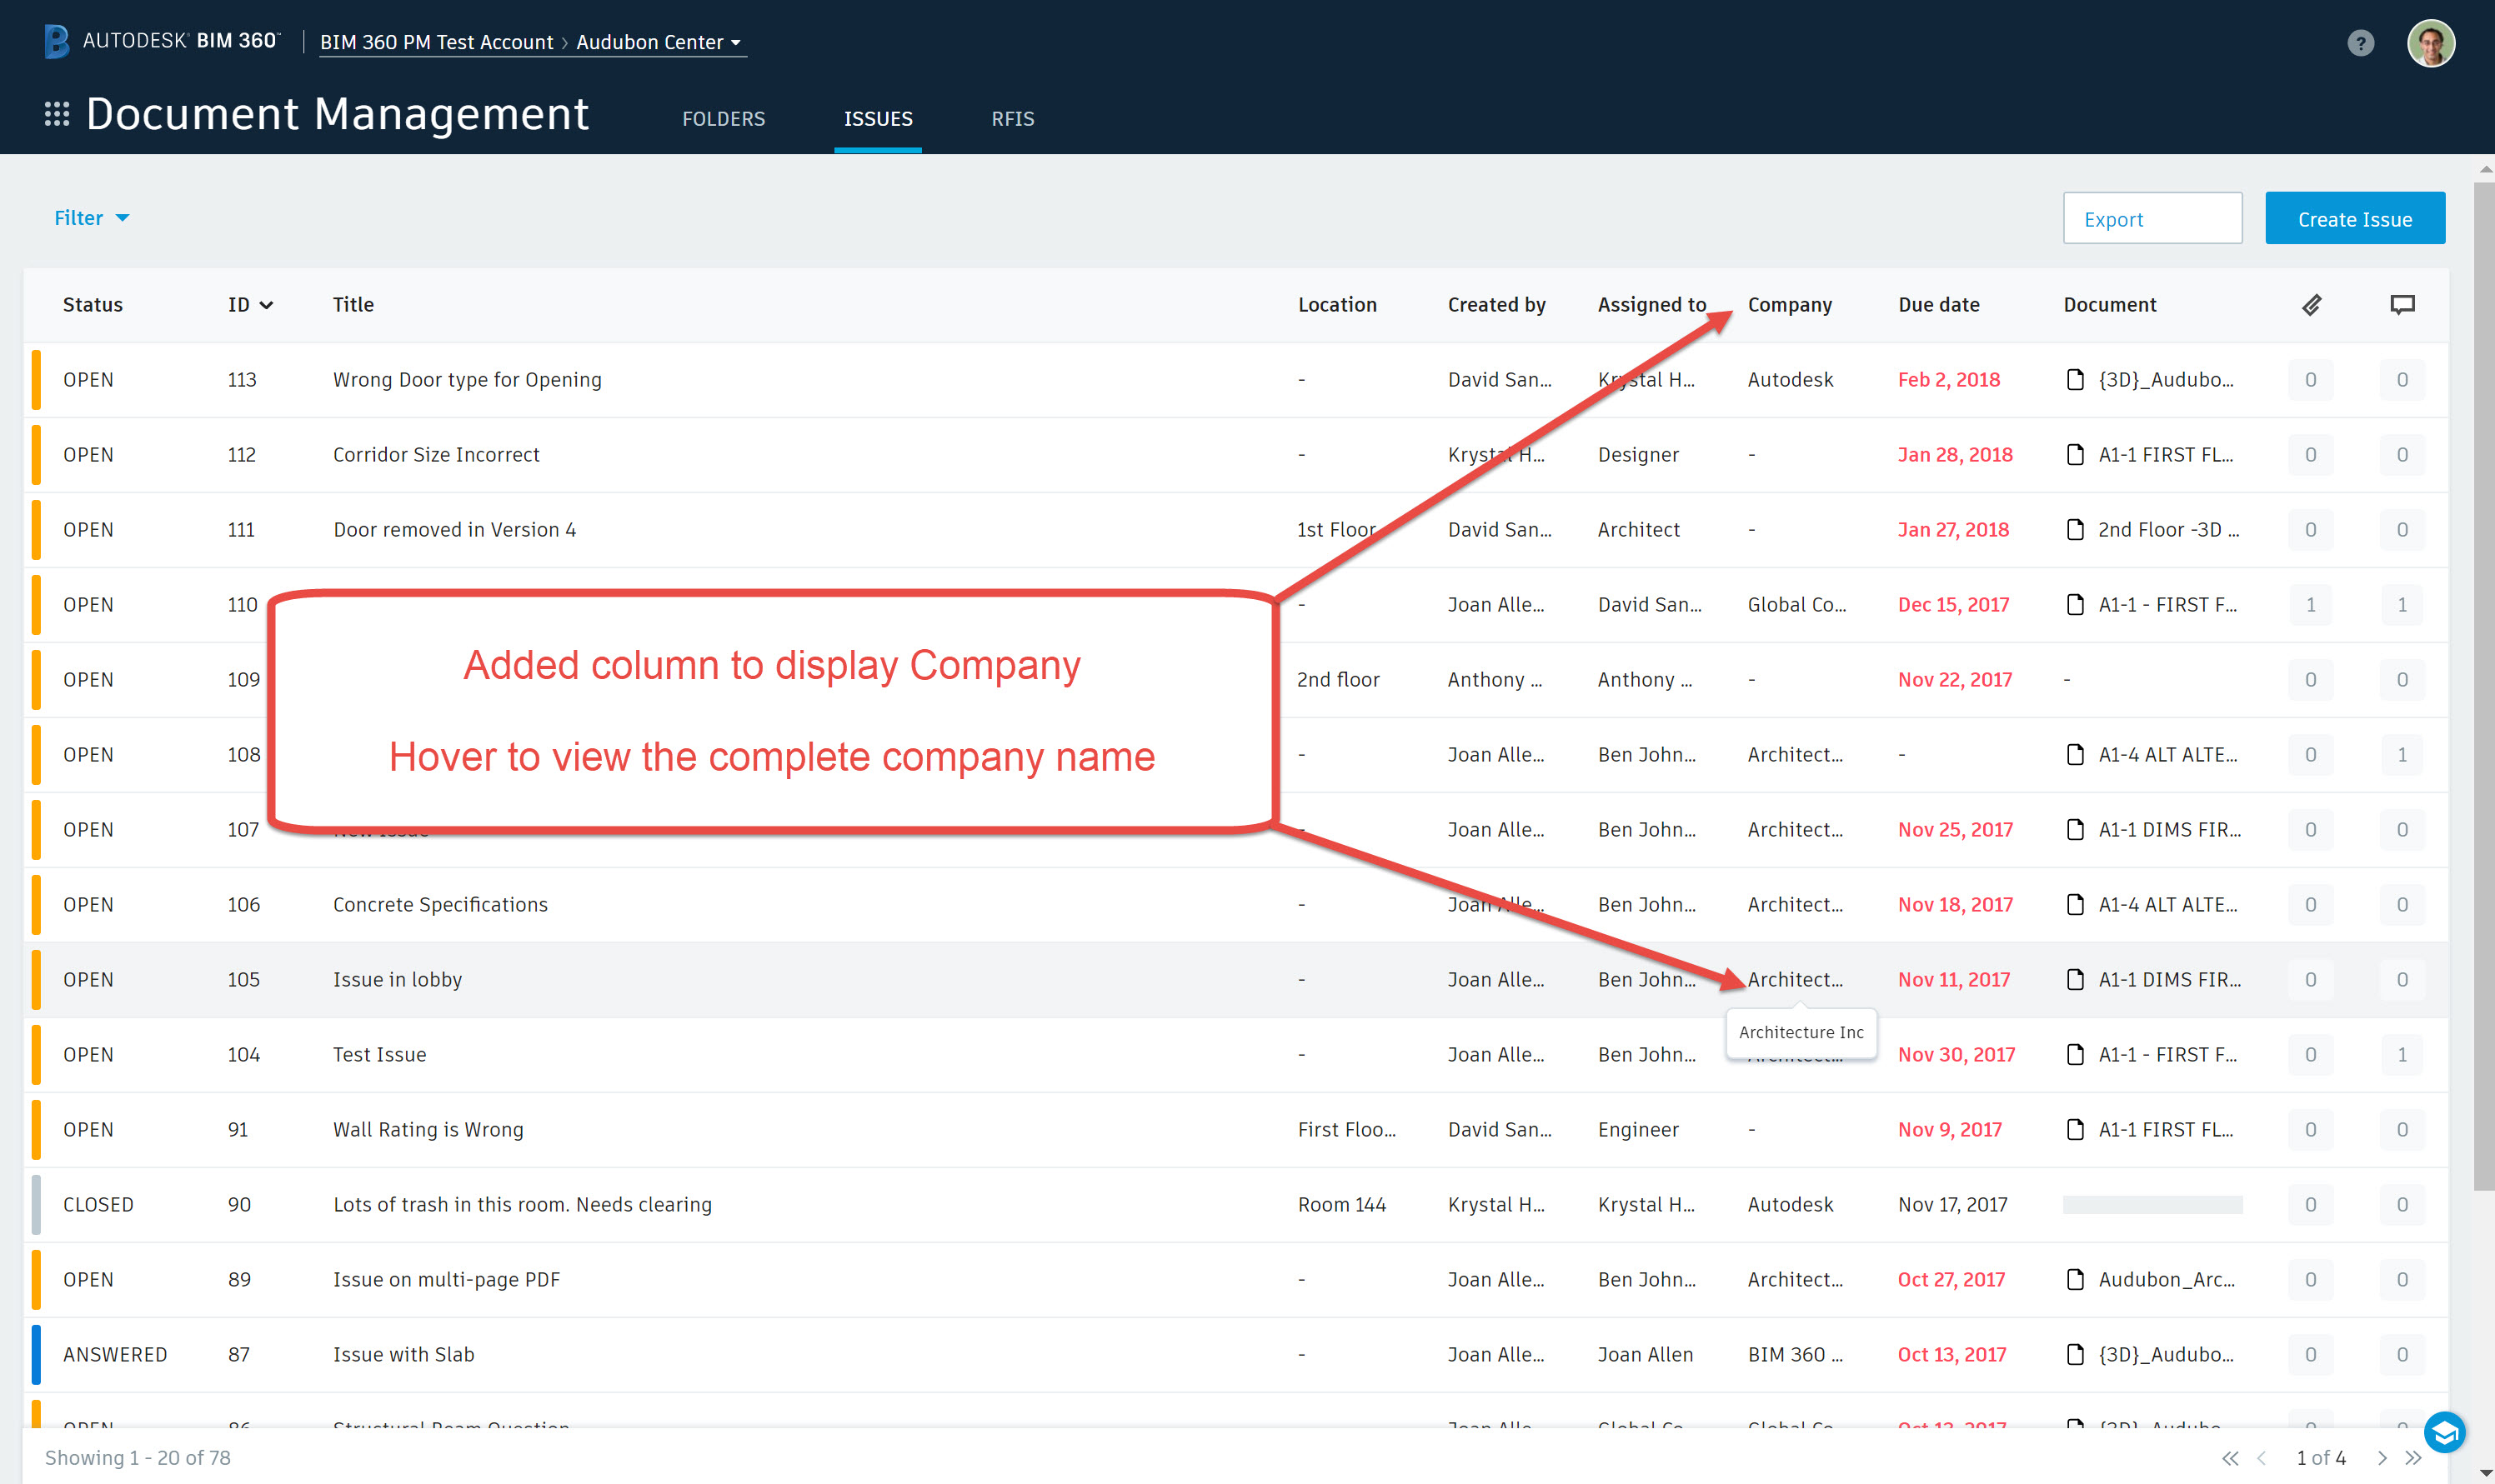This screenshot has height=1484, width=2495.
Task: Open the module grid menu icon
Action: coord(57,114)
